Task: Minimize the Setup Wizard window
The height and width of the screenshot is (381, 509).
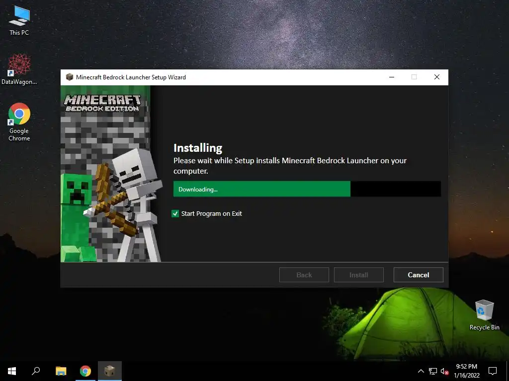Action: pos(392,77)
